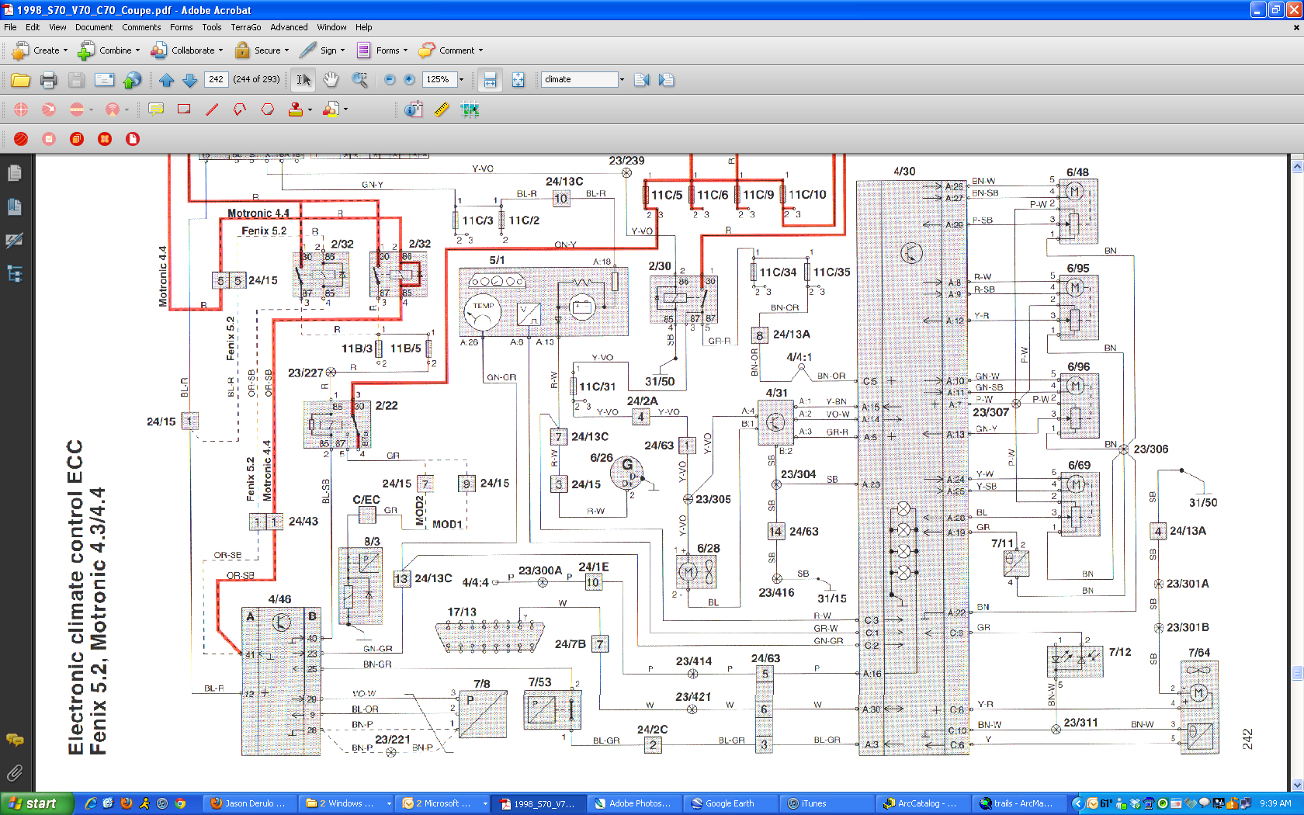This screenshot has height=815, width=1304.
Task: Click the Print icon
Action: click(x=48, y=79)
